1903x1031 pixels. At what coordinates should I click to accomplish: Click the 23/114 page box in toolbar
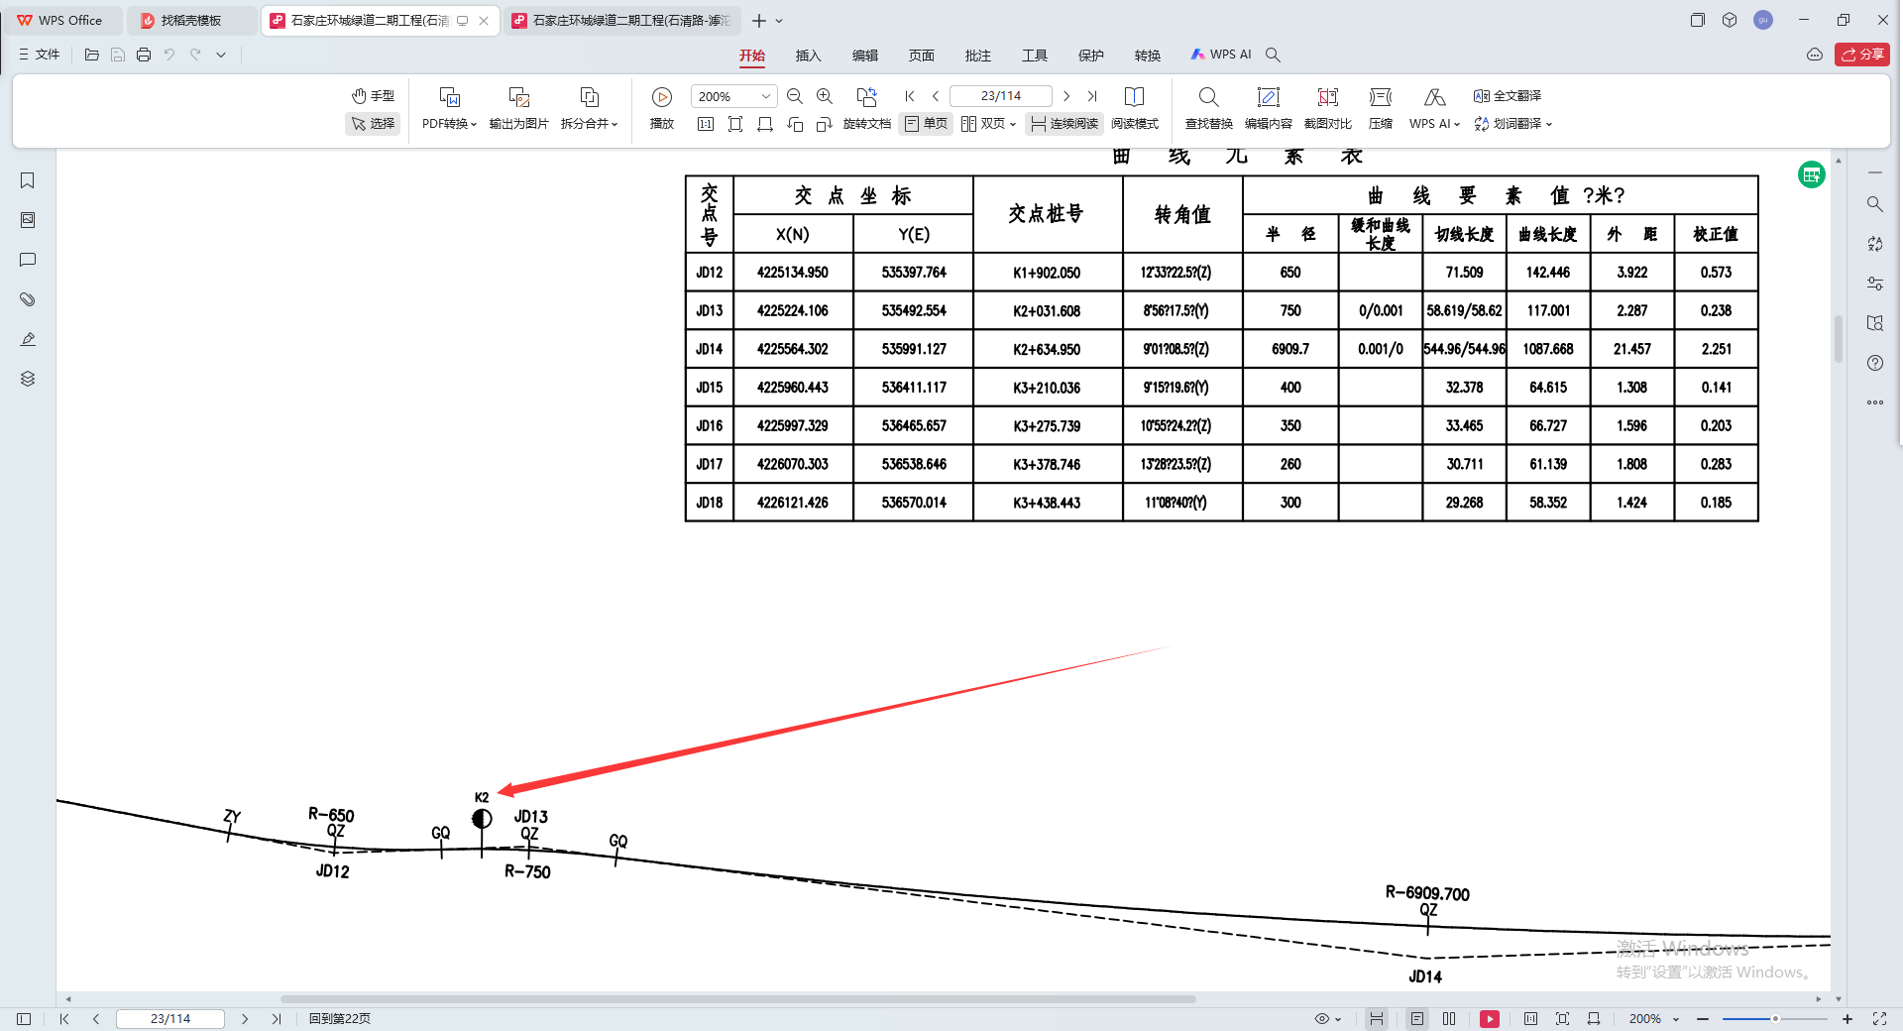click(1001, 96)
